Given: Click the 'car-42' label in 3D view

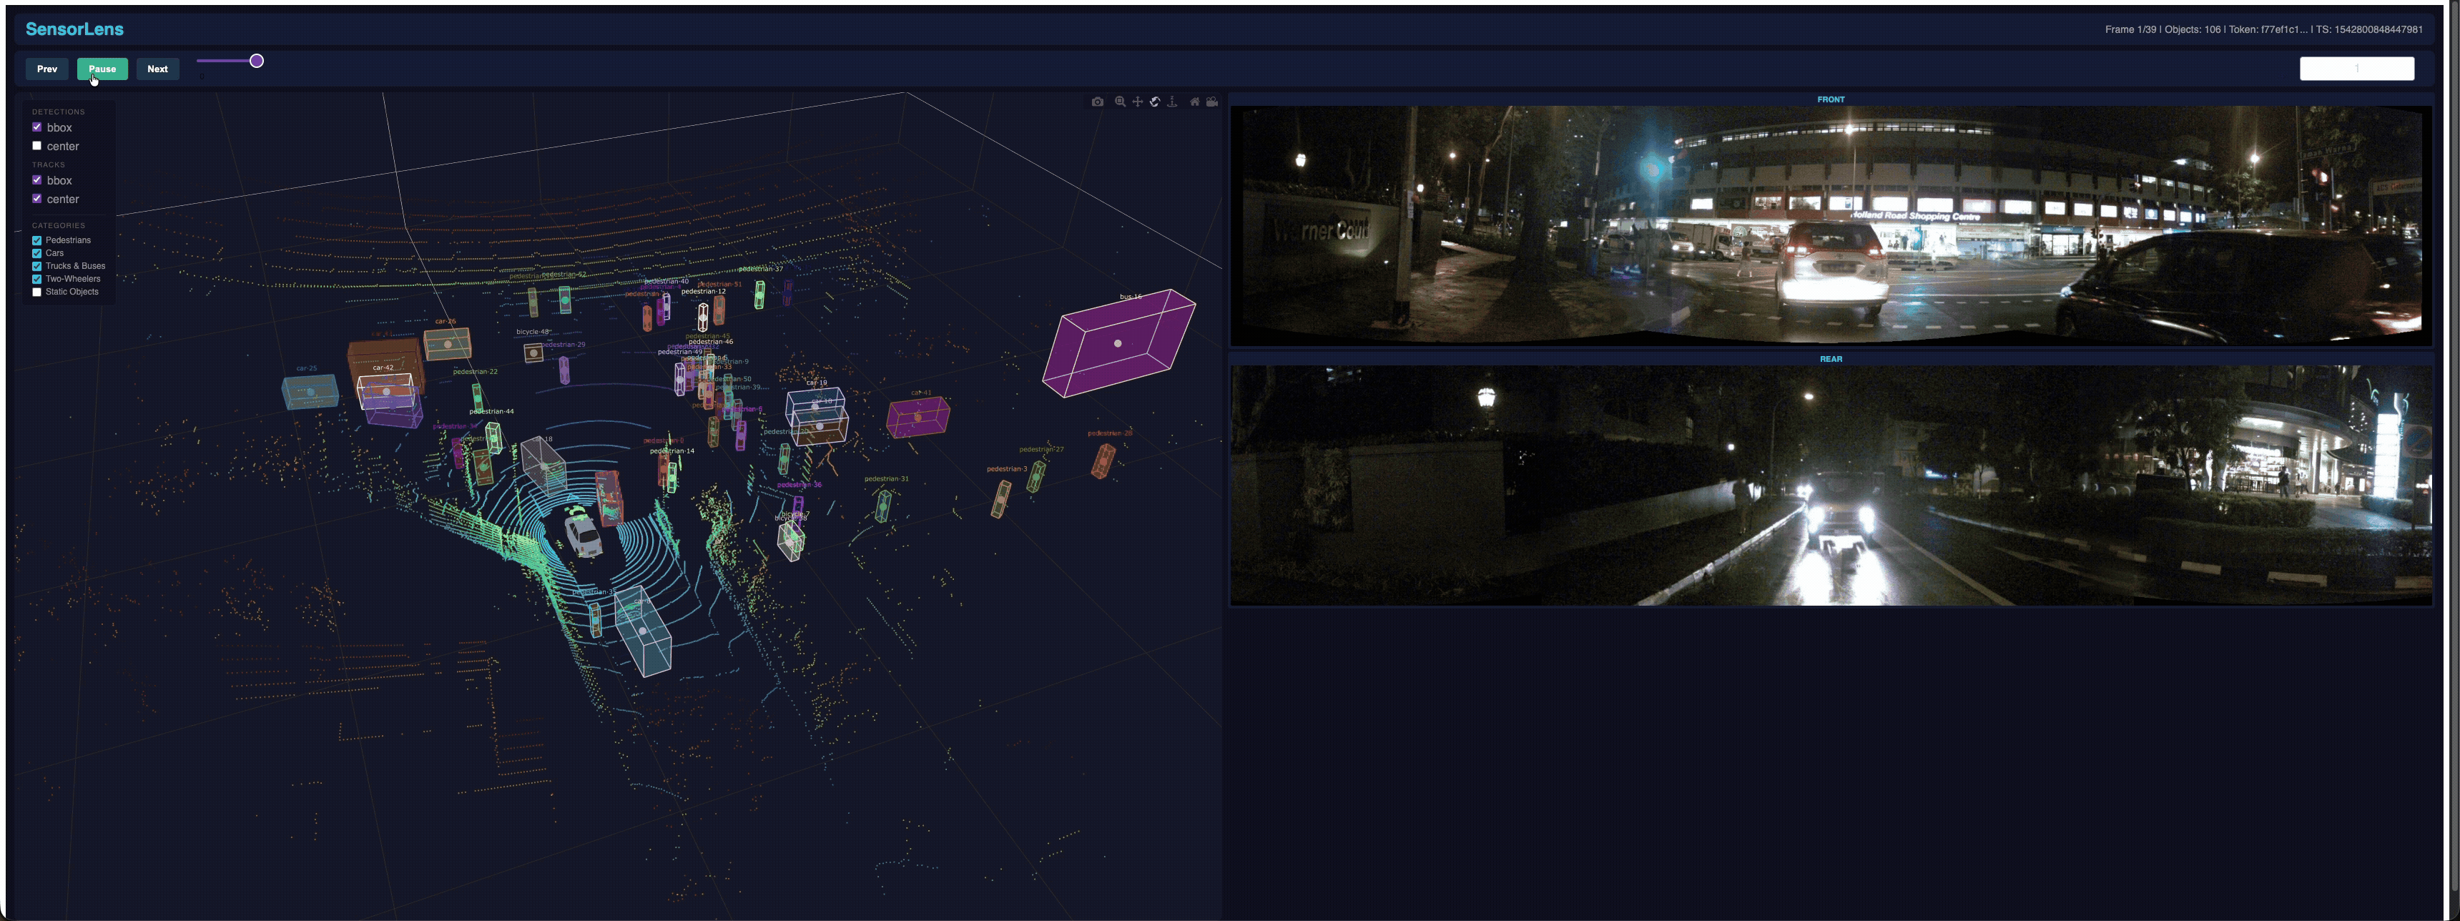Looking at the screenshot, I should (383, 368).
